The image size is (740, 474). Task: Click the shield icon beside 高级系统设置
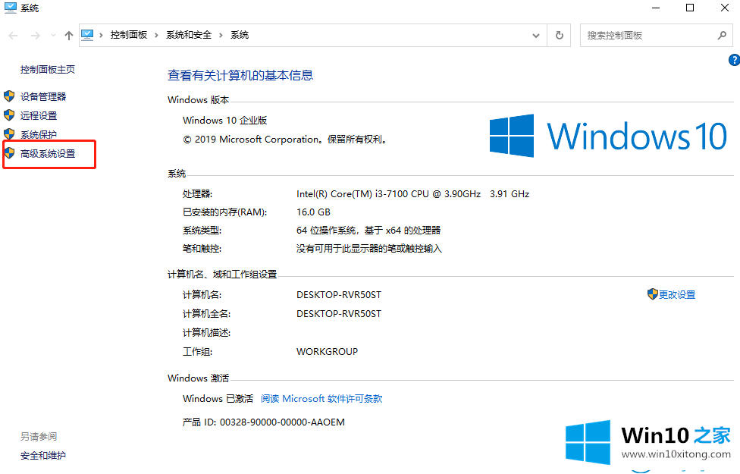coord(9,153)
